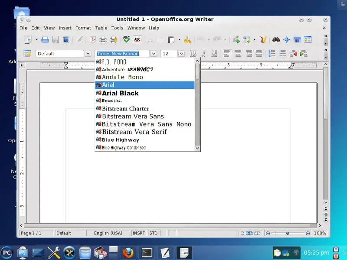Choose Bitstream Vera Serif font

(x=145, y=132)
